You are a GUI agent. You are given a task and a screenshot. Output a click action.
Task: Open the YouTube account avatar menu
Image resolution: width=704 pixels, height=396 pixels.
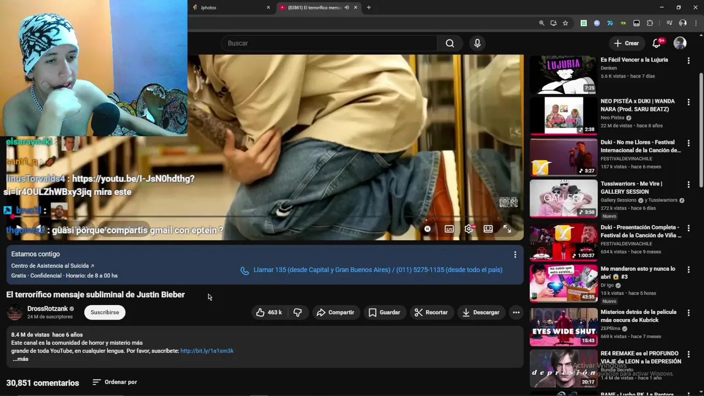[680, 43]
